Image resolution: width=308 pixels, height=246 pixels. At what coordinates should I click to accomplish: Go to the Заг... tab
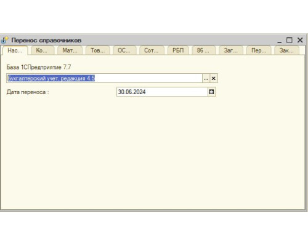pos(231,50)
